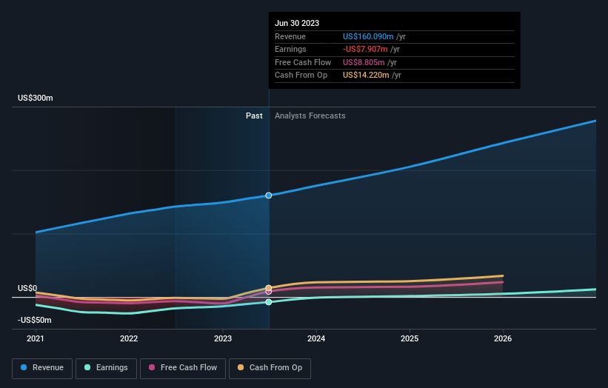Click the Revenue row label in tooltip
The width and height of the screenshot is (608, 388).
(290, 36)
